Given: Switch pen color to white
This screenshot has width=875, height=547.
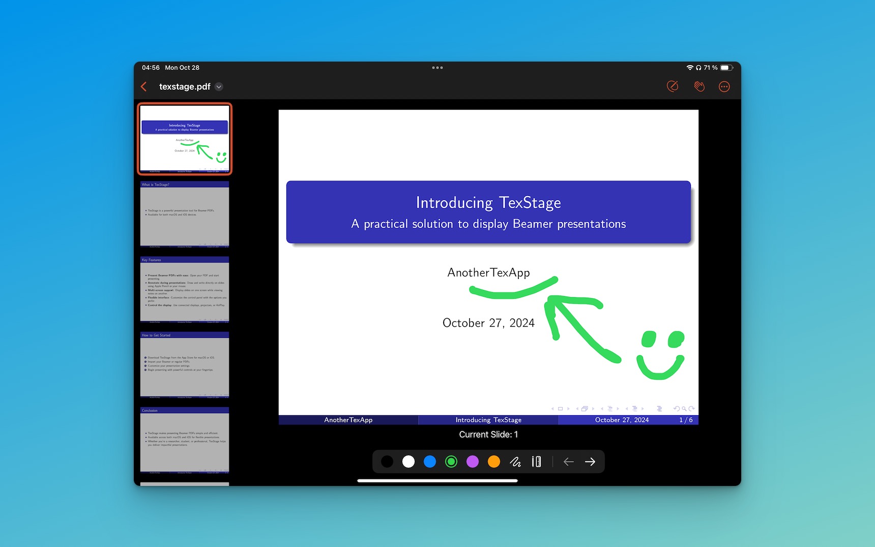Looking at the screenshot, I should pos(409,462).
